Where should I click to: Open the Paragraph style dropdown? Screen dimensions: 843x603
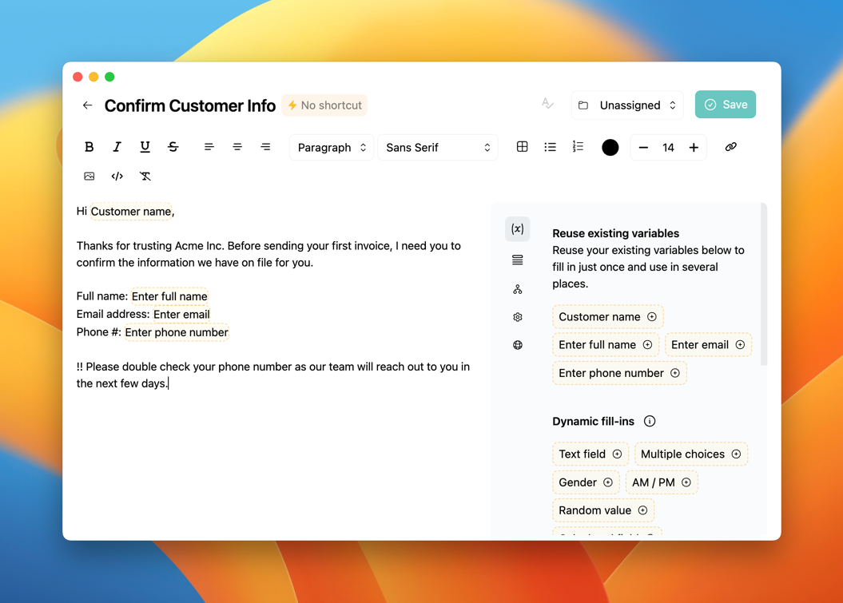tap(331, 148)
